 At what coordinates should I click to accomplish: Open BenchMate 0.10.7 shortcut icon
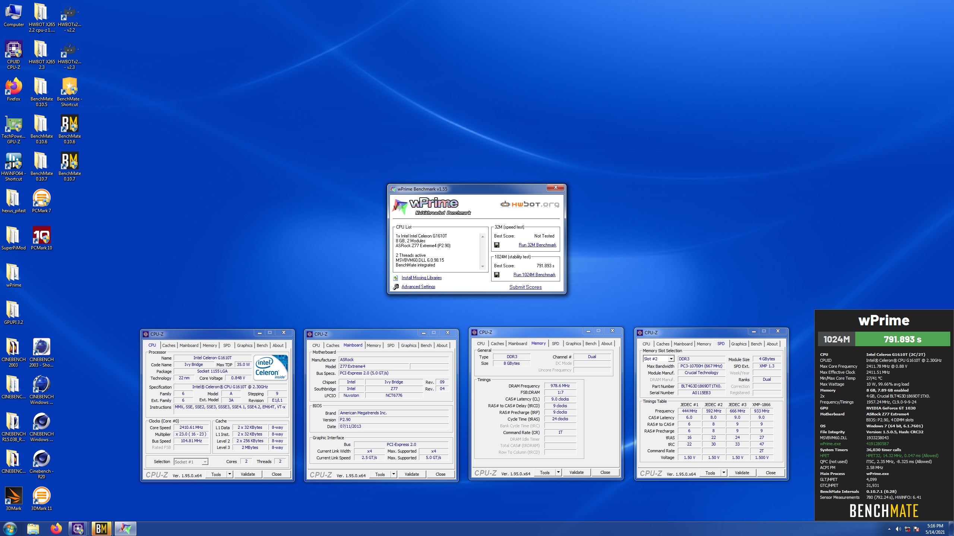[x=70, y=167]
